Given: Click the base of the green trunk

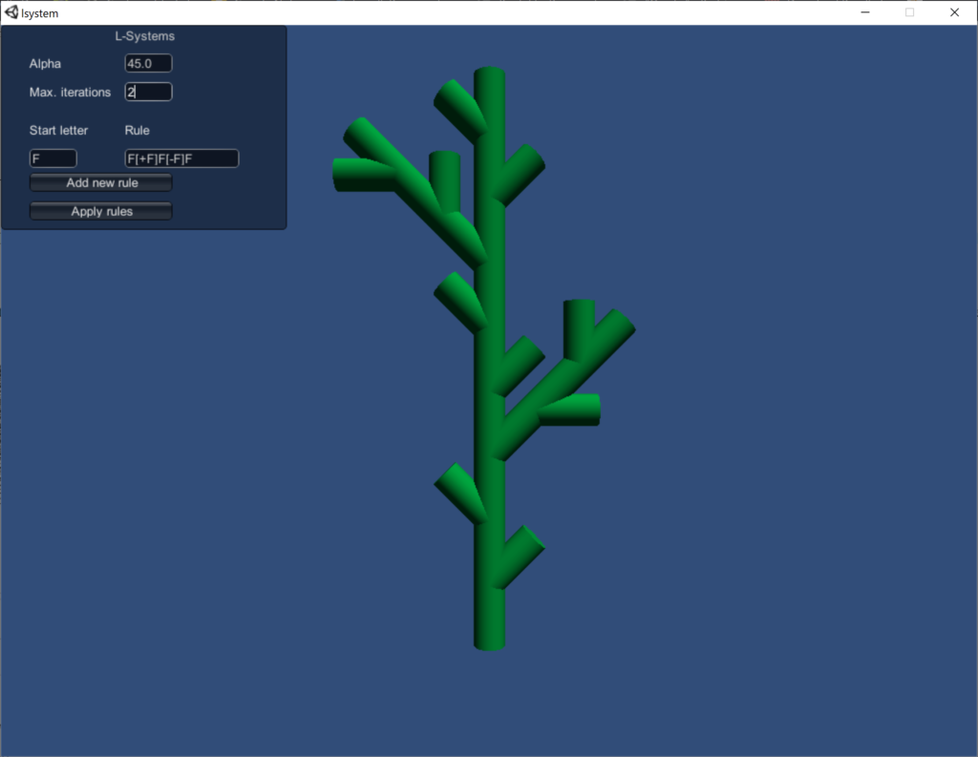Looking at the screenshot, I should 489,640.
